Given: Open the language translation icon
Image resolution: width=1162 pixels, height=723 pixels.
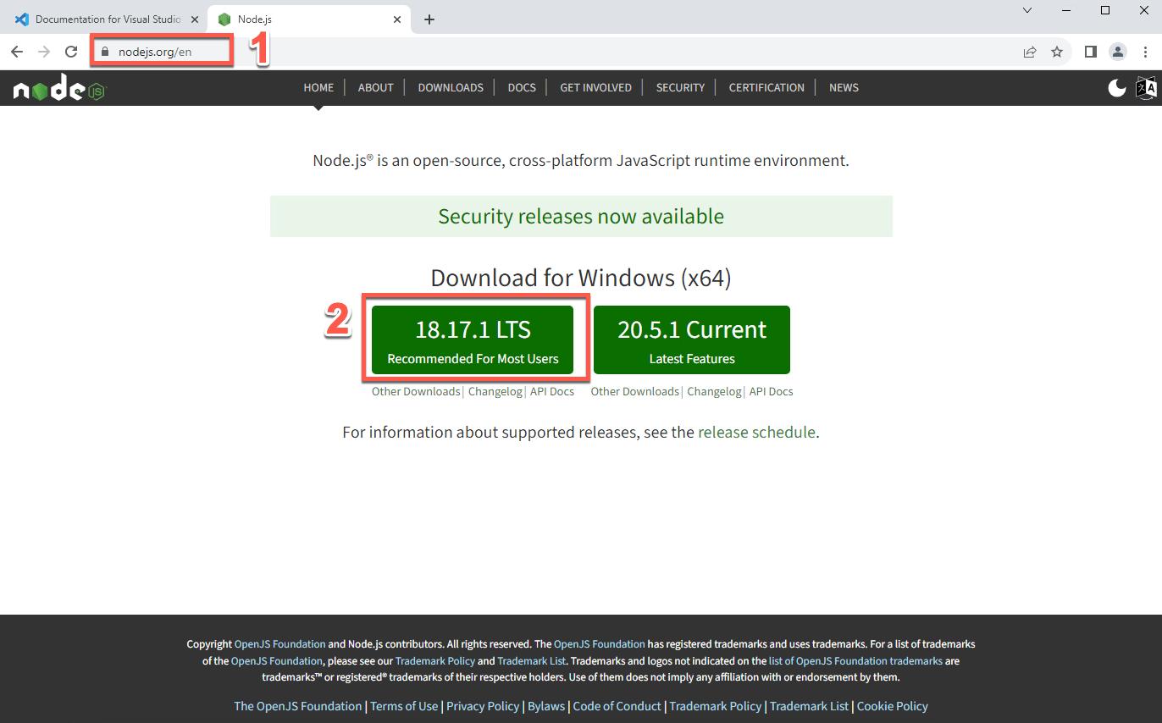Looking at the screenshot, I should tap(1145, 87).
